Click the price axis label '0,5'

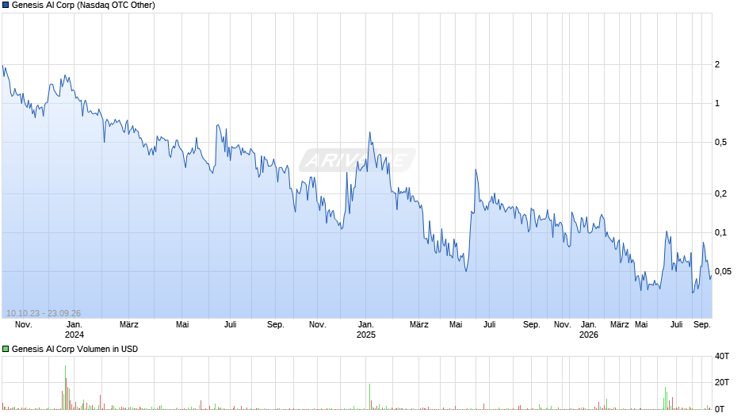click(x=720, y=142)
